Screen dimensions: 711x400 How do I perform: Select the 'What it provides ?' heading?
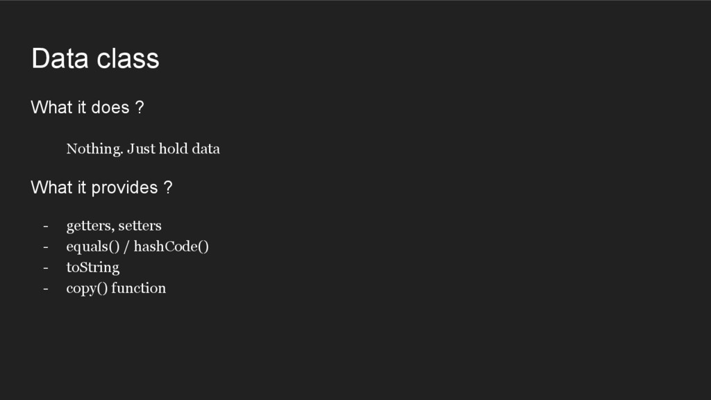101,187
